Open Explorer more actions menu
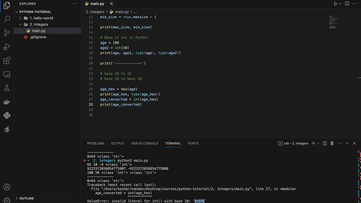 [74, 4]
